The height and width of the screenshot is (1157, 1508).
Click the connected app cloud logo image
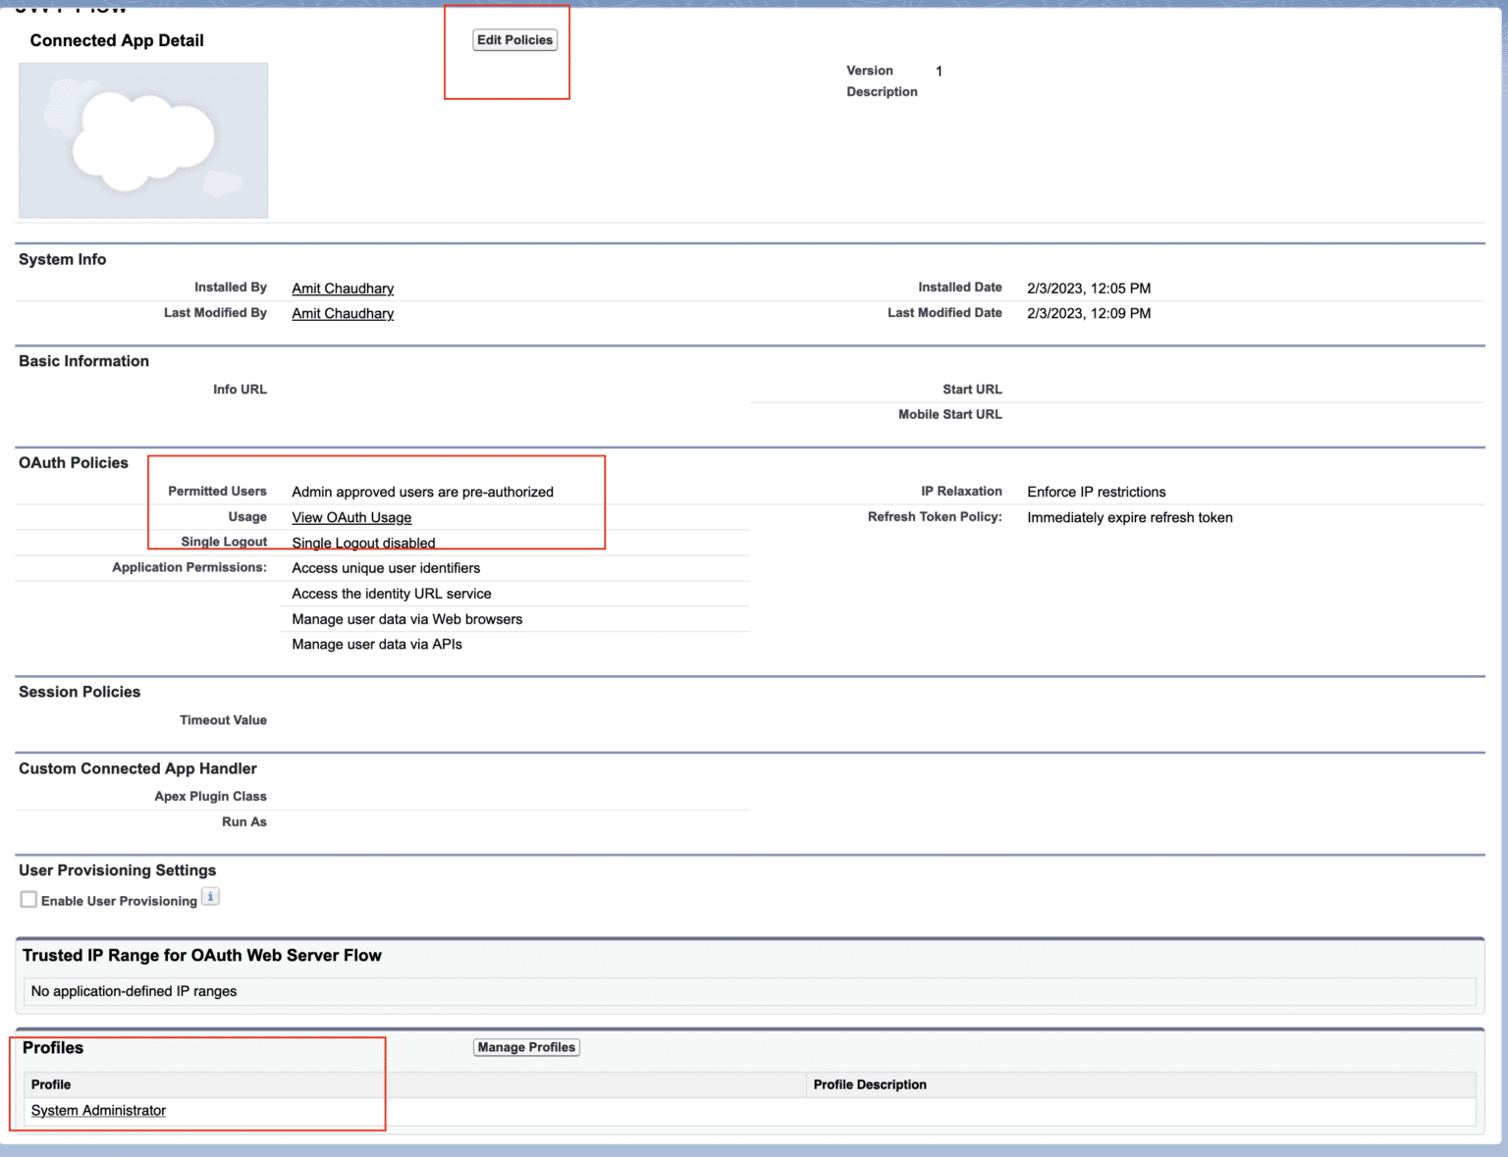[x=142, y=139]
